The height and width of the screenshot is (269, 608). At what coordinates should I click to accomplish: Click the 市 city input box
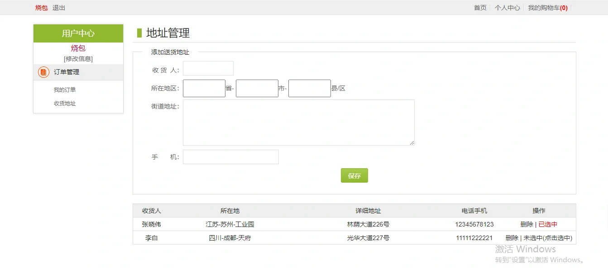coord(257,89)
